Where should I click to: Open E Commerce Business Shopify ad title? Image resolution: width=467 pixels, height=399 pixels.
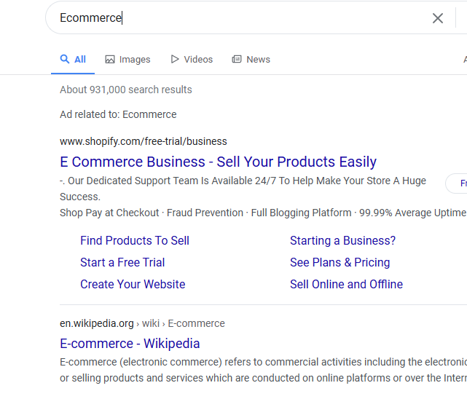tap(218, 162)
